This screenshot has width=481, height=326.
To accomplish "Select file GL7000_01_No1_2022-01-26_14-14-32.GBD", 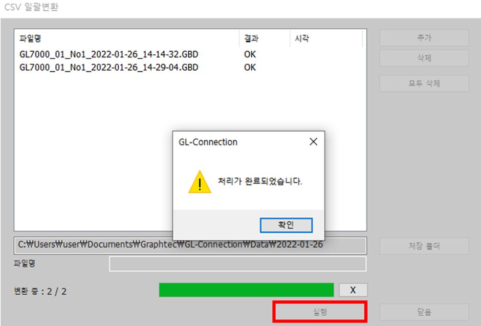I will tap(109, 54).
